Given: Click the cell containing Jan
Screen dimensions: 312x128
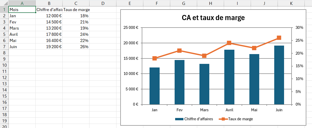Looking at the screenshot, I should click(22, 16).
